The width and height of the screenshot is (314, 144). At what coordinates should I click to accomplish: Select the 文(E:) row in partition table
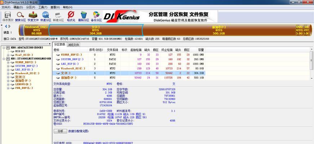129,73
